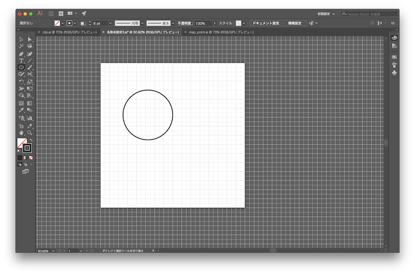Switch to the map_point.ai document tab
The height and width of the screenshot is (275, 415).
click(220, 32)
